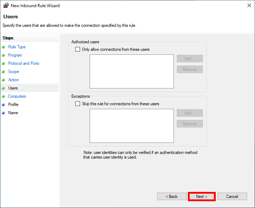Click the purple bullet beside Profile

(4, 105)
